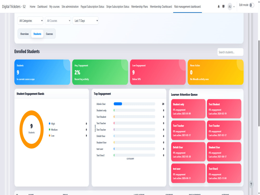The image size is (260, 195).
Task: Go to Home in navigation
Action: 32,7
